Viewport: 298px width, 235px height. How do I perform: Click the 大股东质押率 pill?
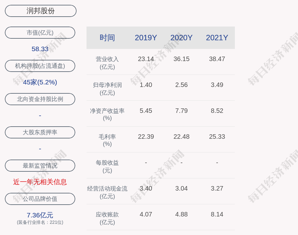(40, 132)
